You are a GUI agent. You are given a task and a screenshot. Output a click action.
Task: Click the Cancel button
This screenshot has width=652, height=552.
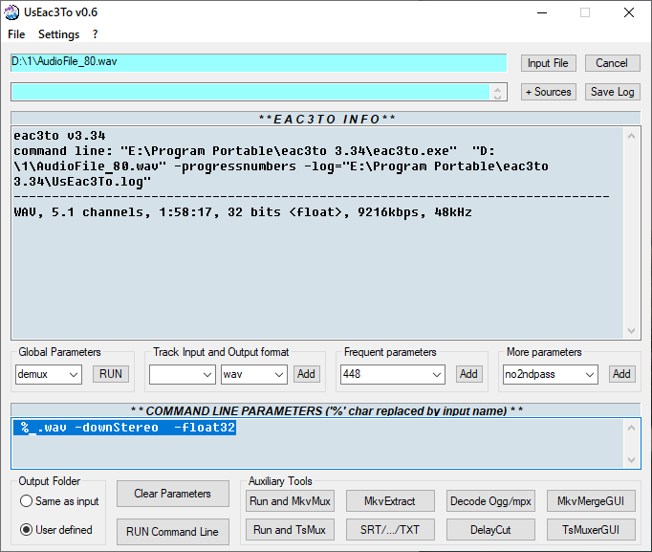[612, 63]
